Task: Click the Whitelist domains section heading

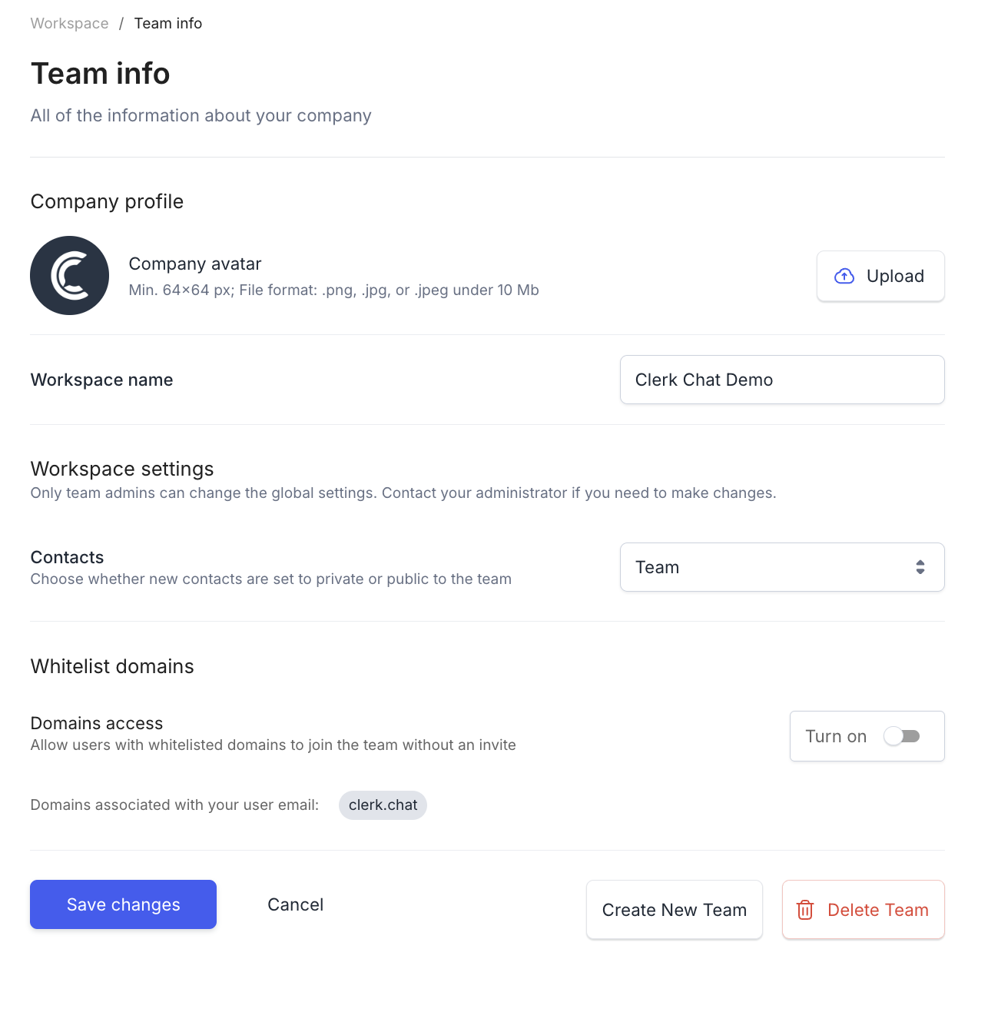Action: pyautogui.click(x=112, y=666)
